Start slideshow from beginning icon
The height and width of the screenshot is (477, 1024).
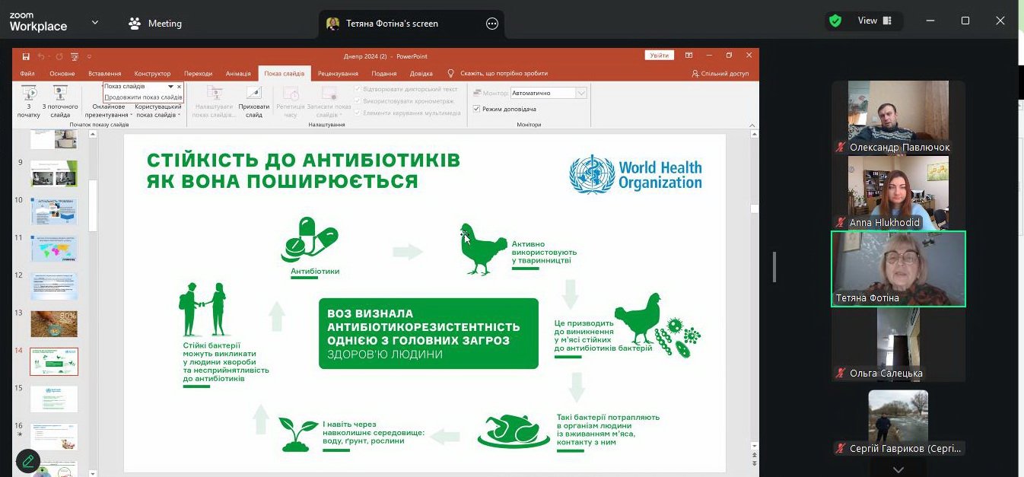[x=29, y=94]
